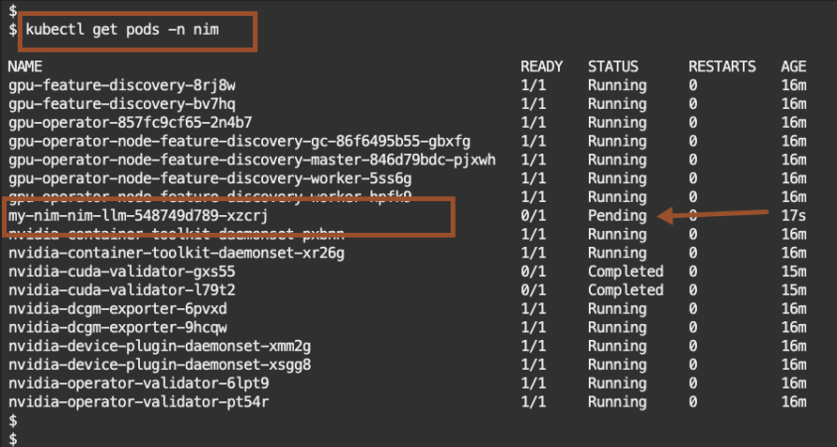Click the last empty shell prompt line
This screenshot has height=447, width=837.
(x=12, y=438)
